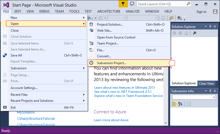Open the DEBUG menu

44,11
